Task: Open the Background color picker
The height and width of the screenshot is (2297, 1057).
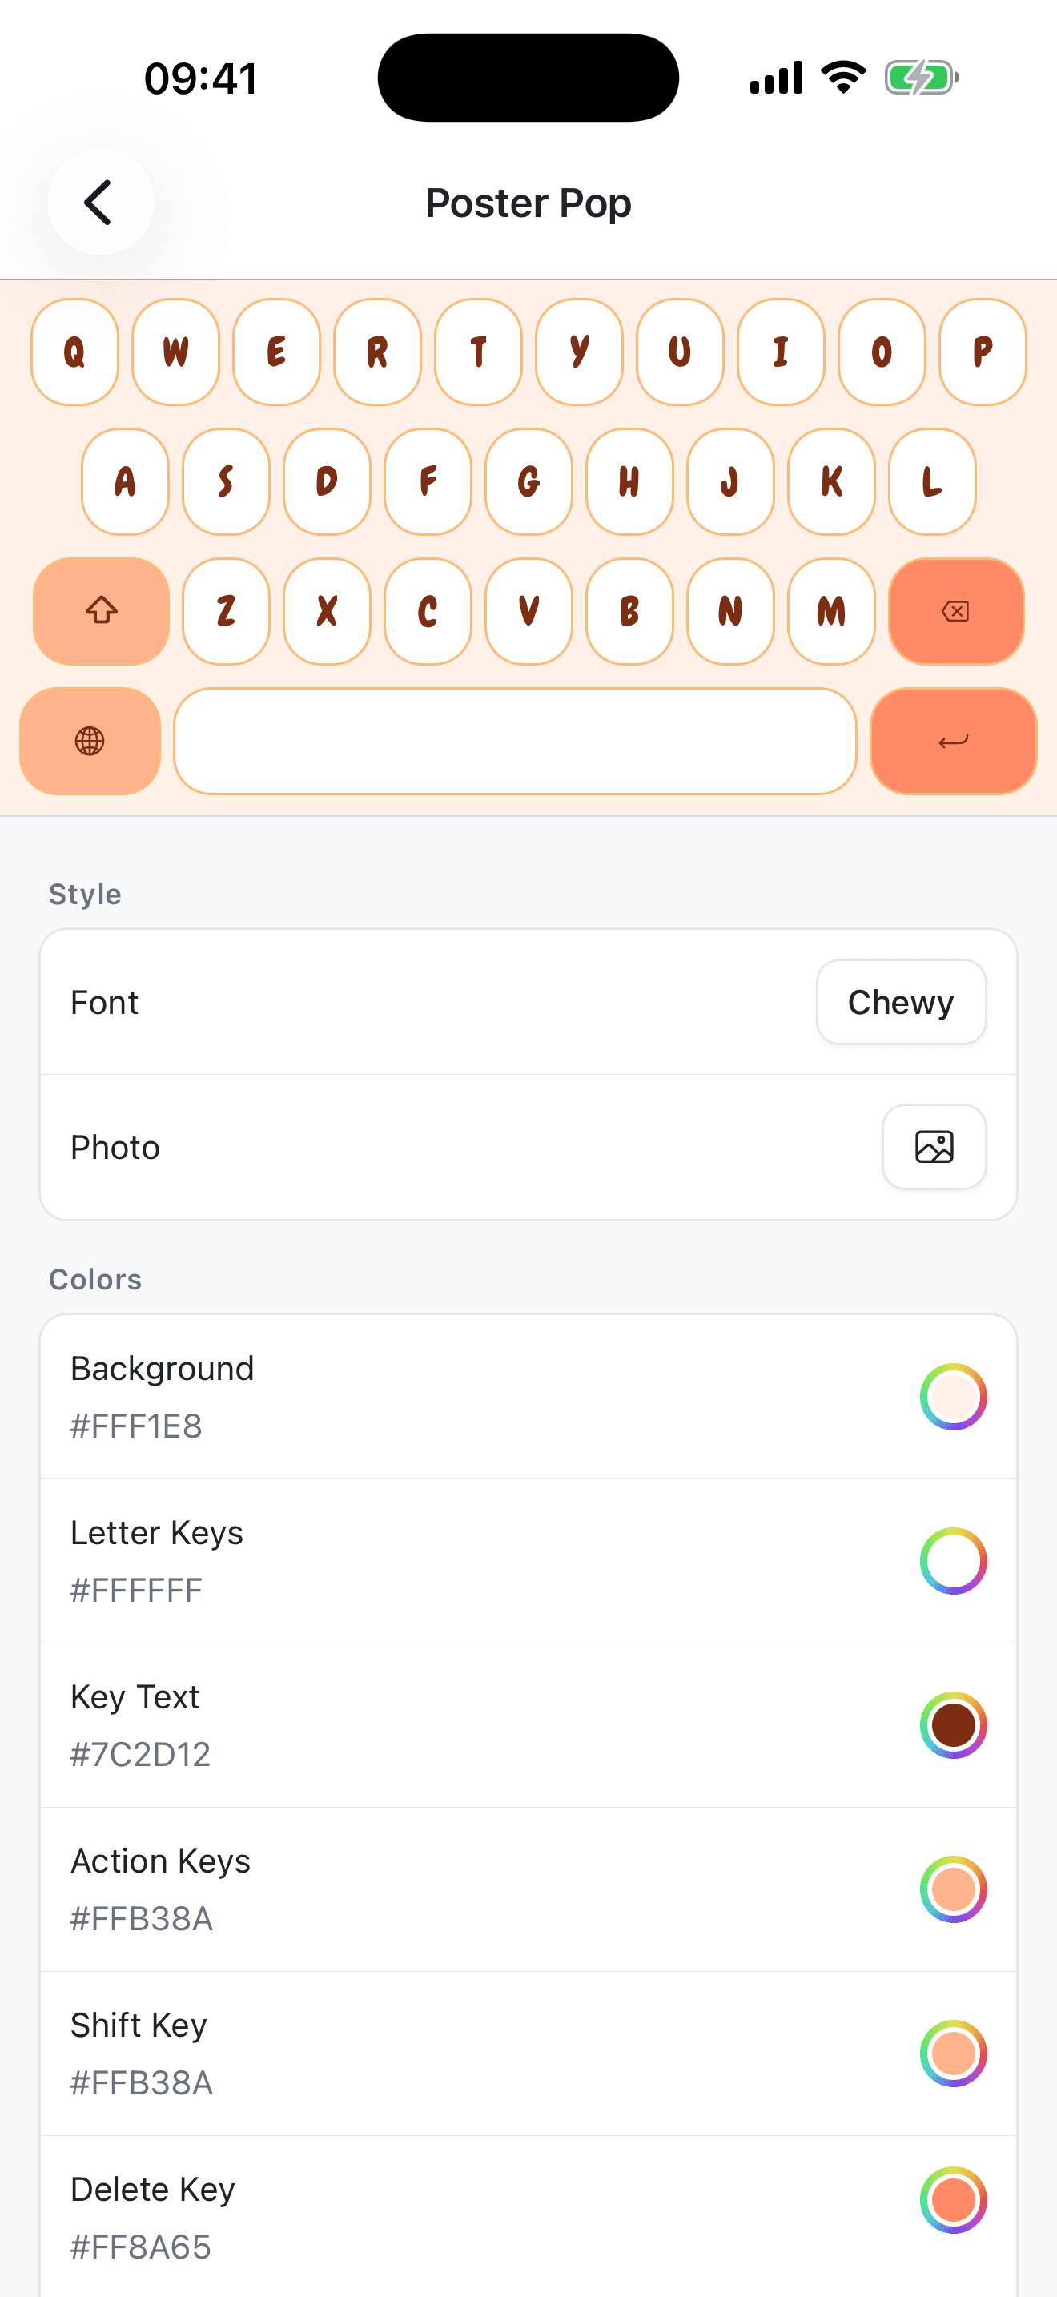Action: coord(953,1397)
